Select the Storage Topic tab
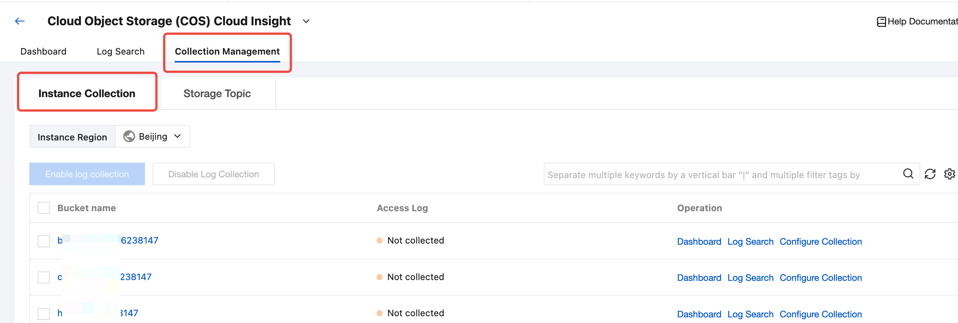The width and height of the screenshot is (958, 323). [x=217, y=93]
